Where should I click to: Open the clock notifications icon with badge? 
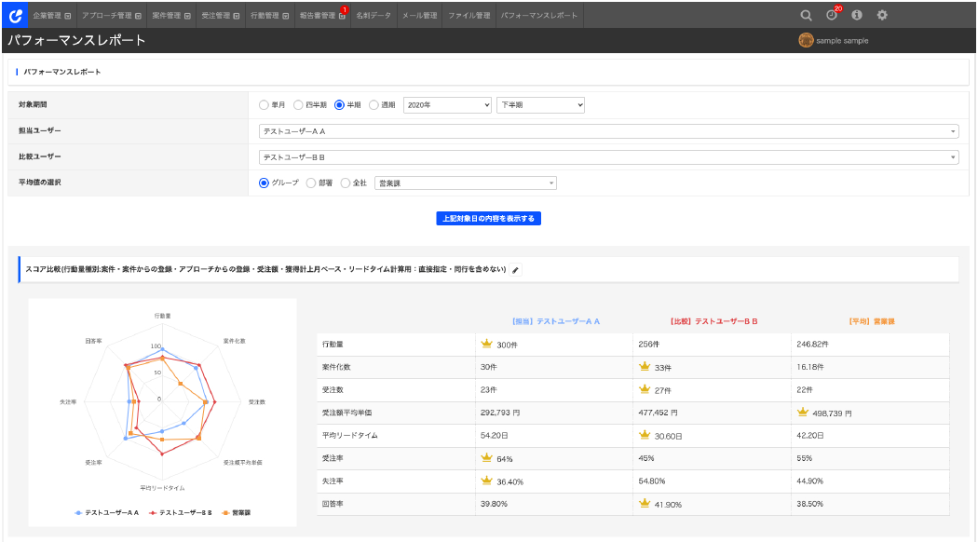[831, 15]
